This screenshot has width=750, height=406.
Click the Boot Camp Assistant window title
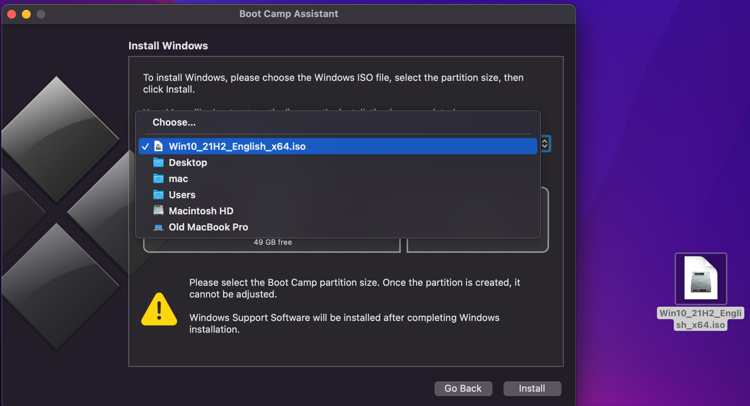[x=289, y=14]
